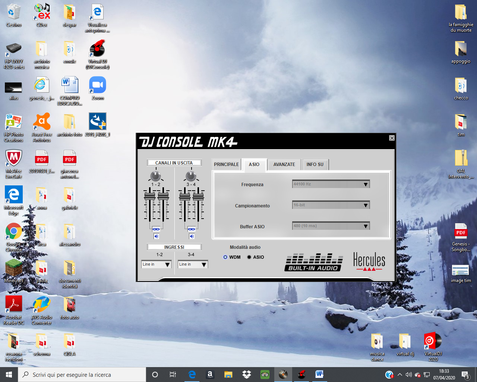This screenshot has width=477, height=382.
Task: Open Task View on the taskbar
Action: (173, 375)
